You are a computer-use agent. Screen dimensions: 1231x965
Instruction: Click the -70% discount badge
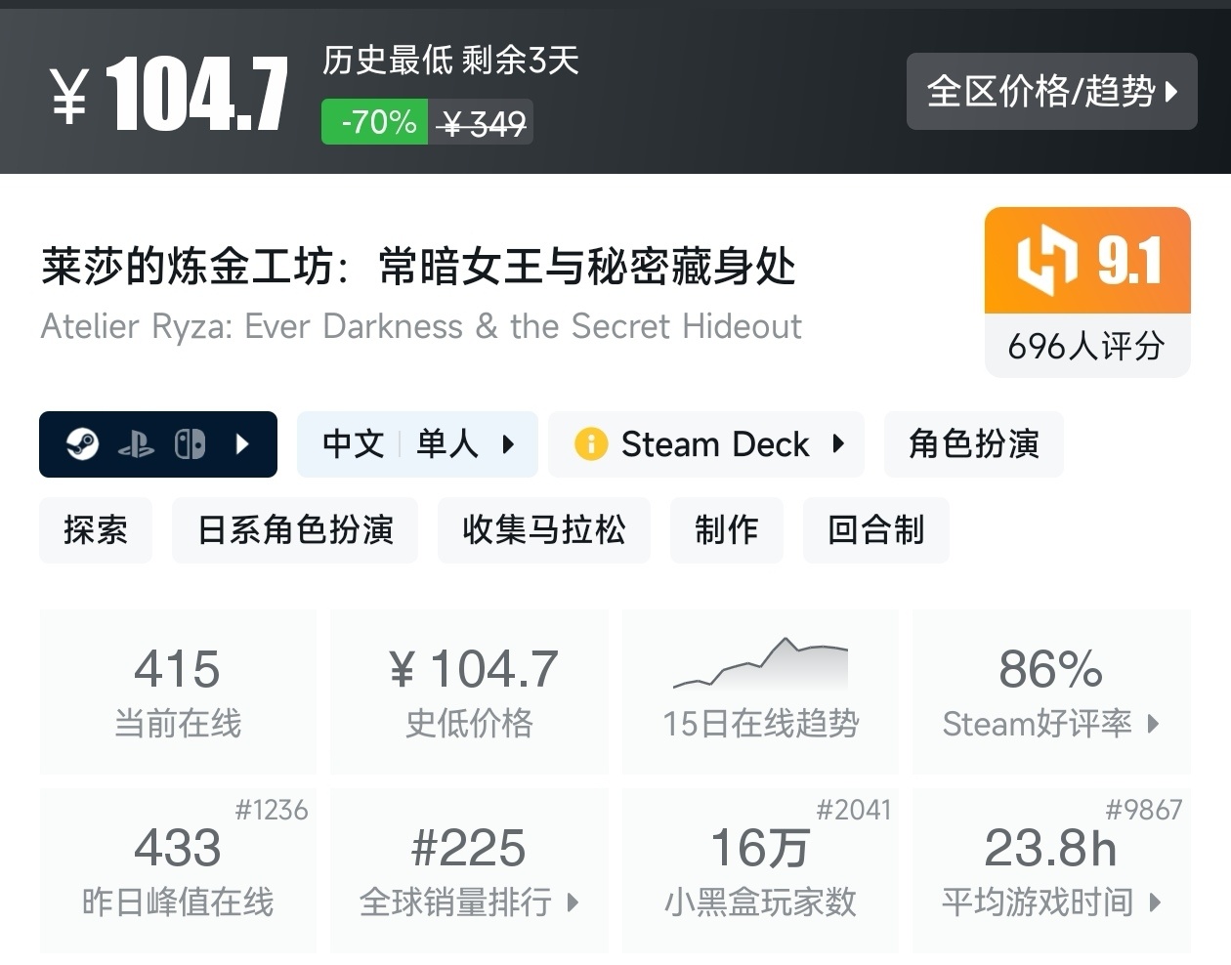coord(375,122)
